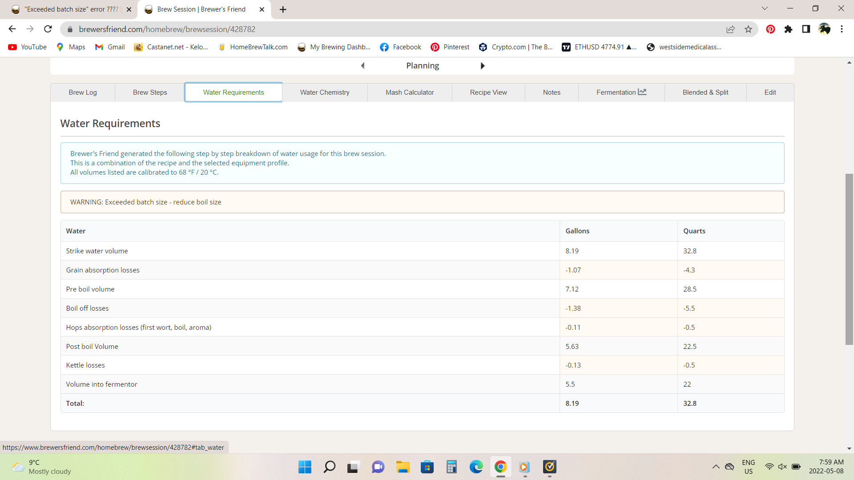Click the share page icon
854x480 pixels.
pyautogui.click(x=730, y=29)
